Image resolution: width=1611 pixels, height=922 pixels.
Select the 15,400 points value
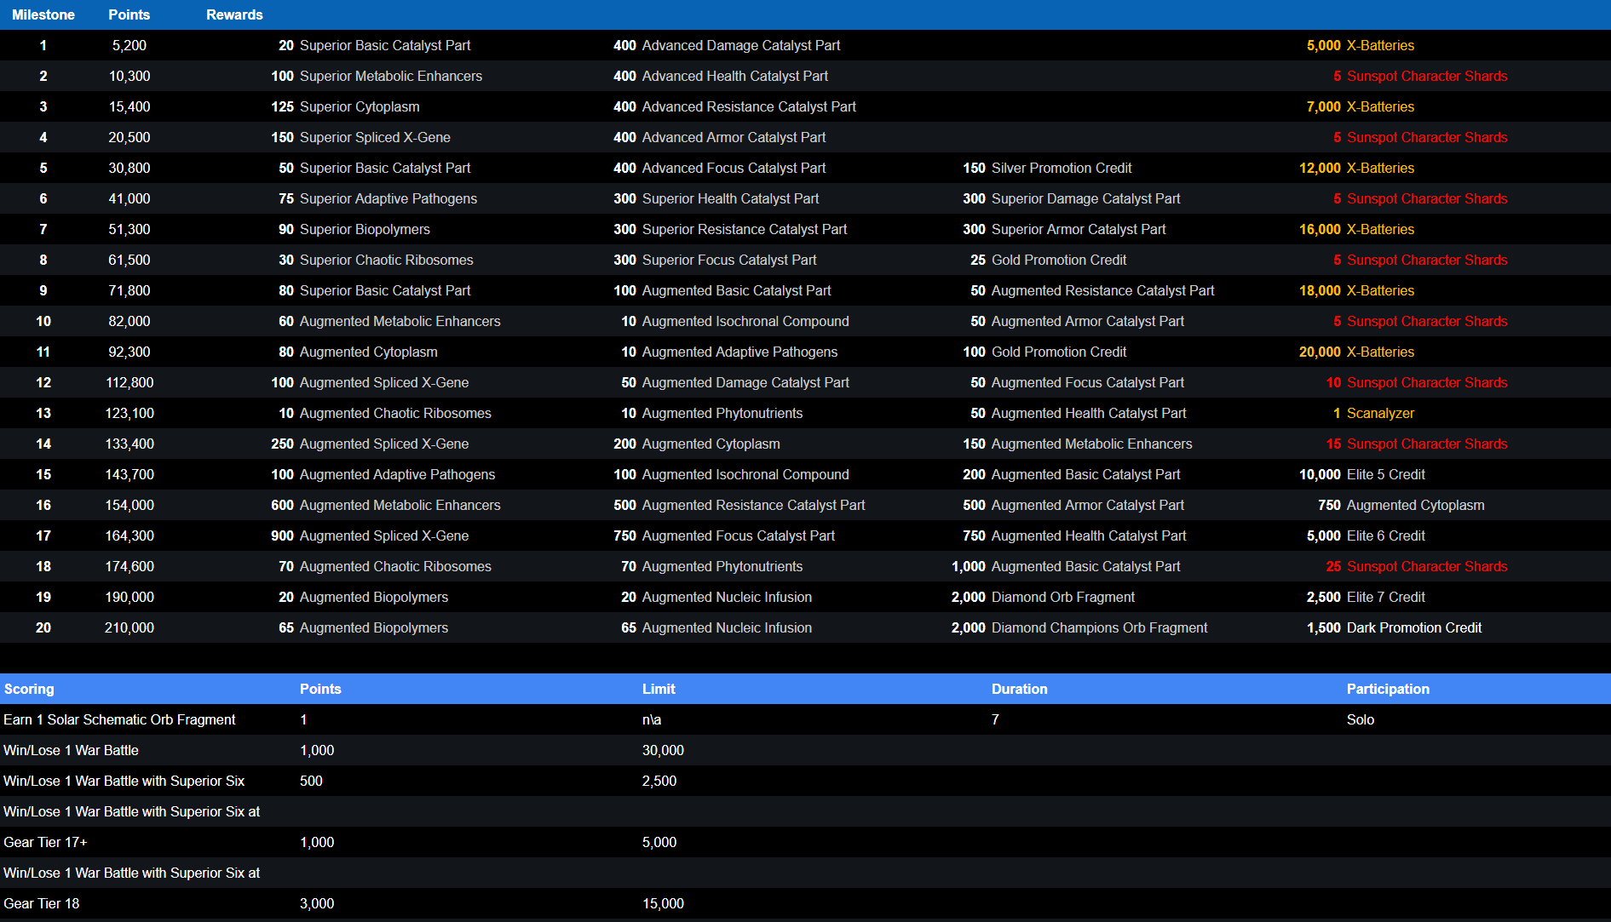(x=129, y=106)
